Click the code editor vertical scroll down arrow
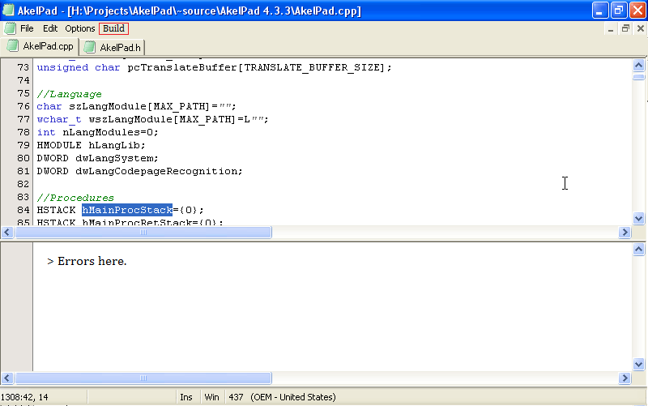648x406 pixels. click(x=638, y=218)
